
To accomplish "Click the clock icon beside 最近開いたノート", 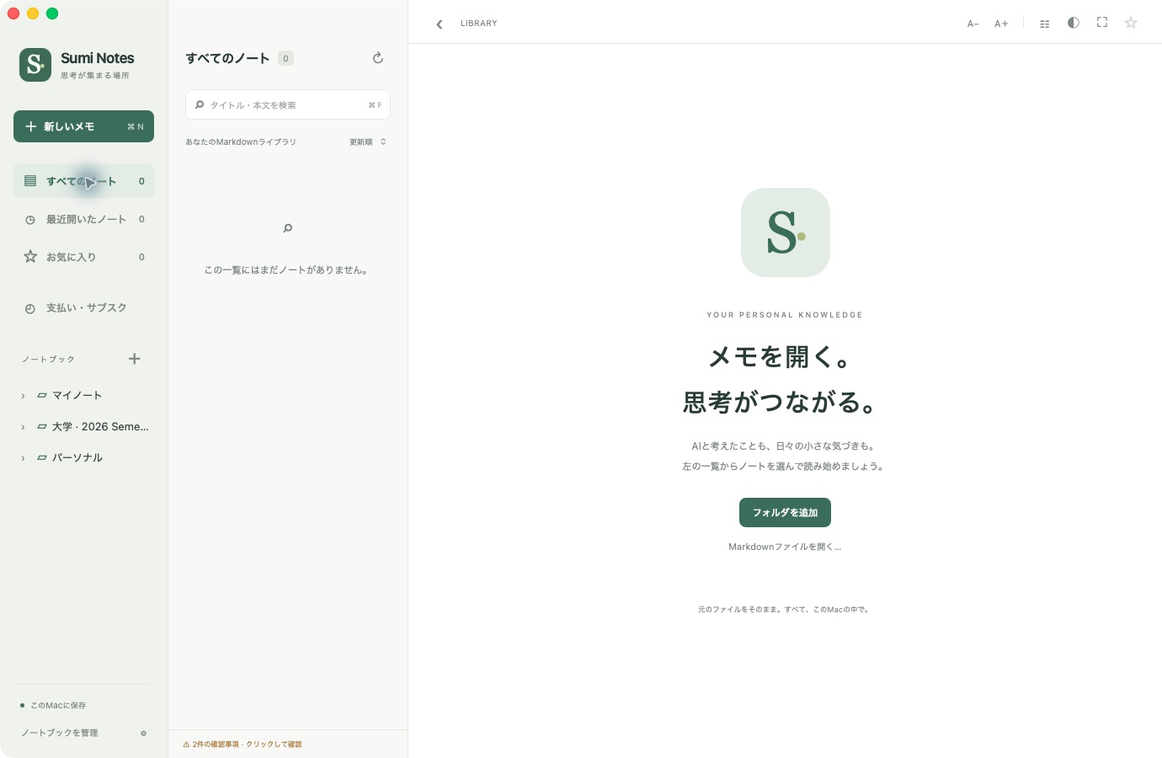I will (30, 220).
